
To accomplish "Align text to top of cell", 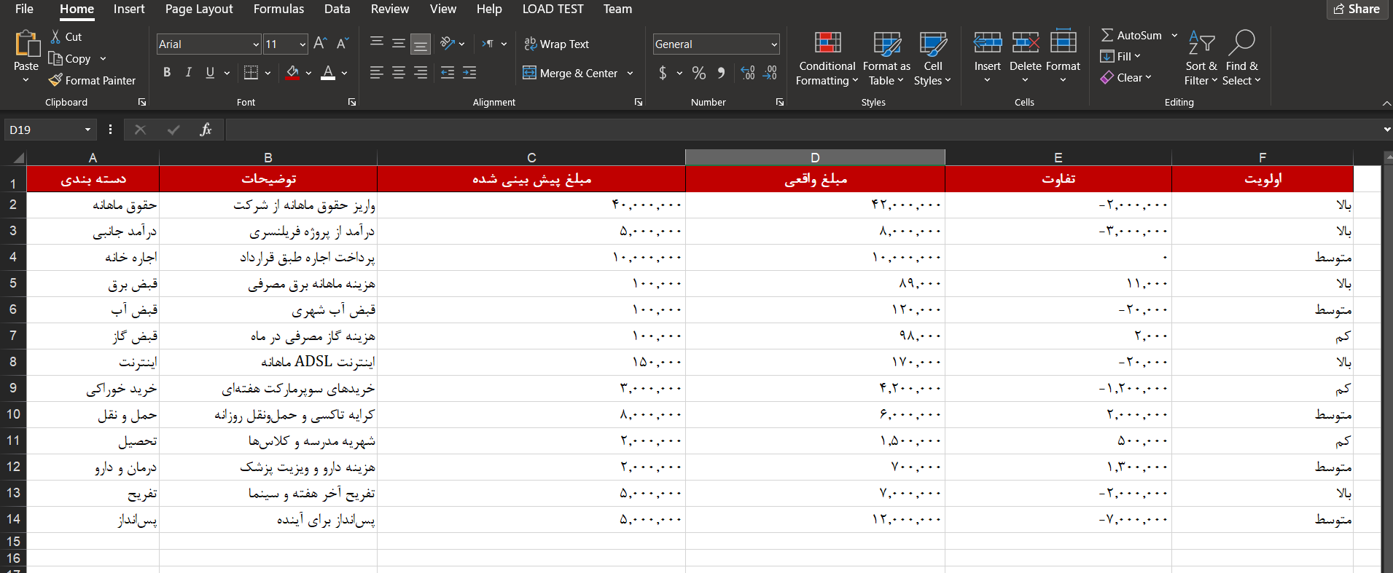I will (x=377, y=44).
